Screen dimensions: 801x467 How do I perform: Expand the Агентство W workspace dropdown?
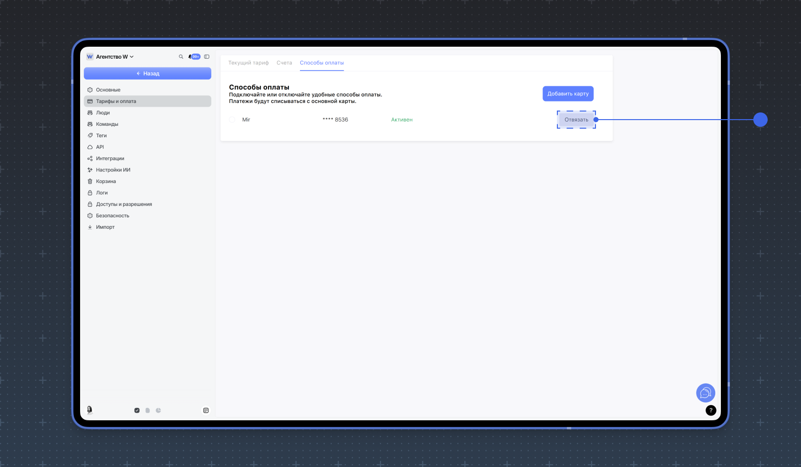pyautogui.click(x=111, y=57)
